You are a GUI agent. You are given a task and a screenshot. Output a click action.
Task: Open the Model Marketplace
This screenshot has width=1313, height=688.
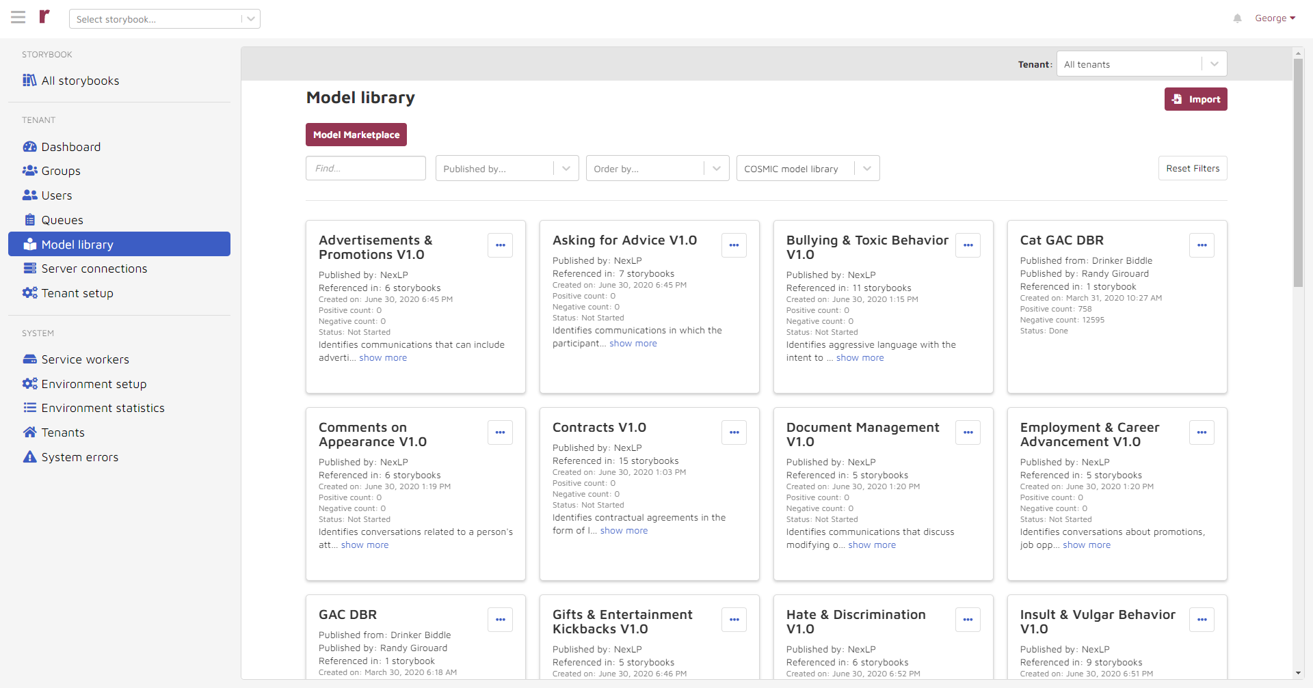click(356, 135)
